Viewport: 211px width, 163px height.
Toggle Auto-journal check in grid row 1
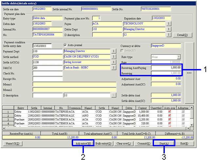(x=170, y=112)
